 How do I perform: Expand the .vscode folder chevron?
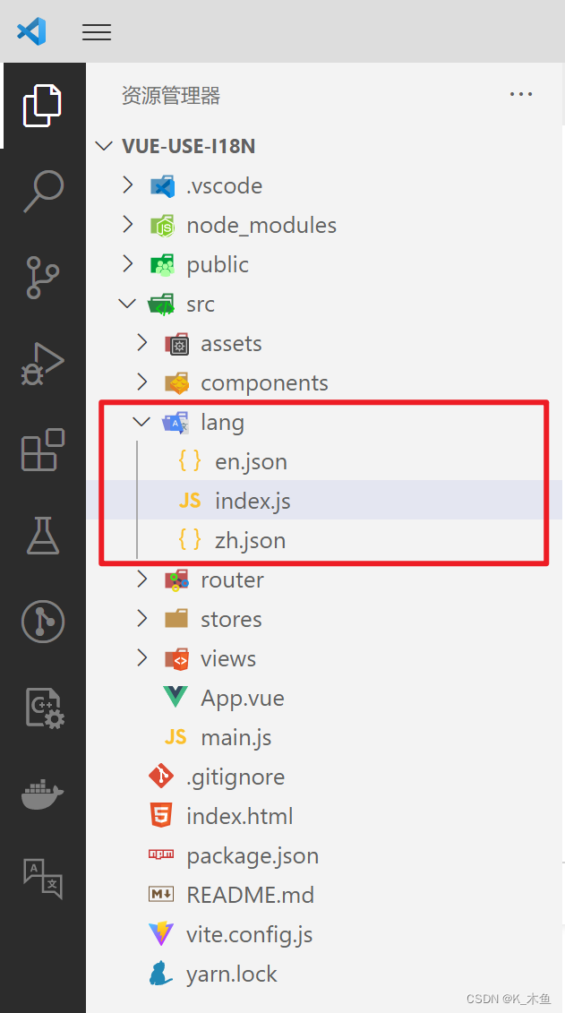pos(129,185)
